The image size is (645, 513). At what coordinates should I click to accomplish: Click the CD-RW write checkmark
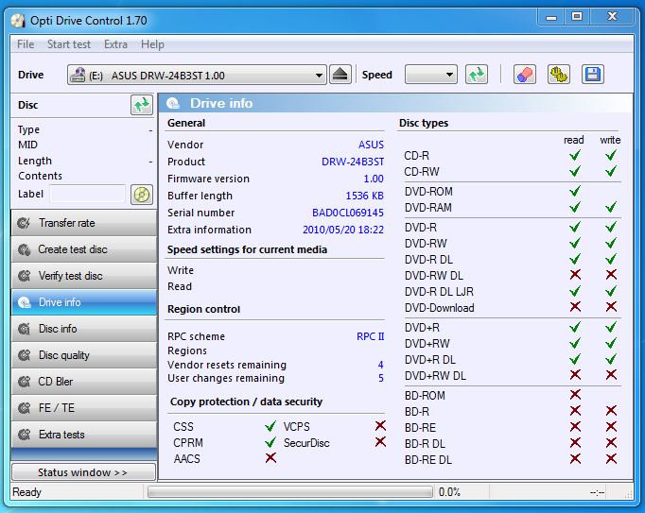(611, 171)
